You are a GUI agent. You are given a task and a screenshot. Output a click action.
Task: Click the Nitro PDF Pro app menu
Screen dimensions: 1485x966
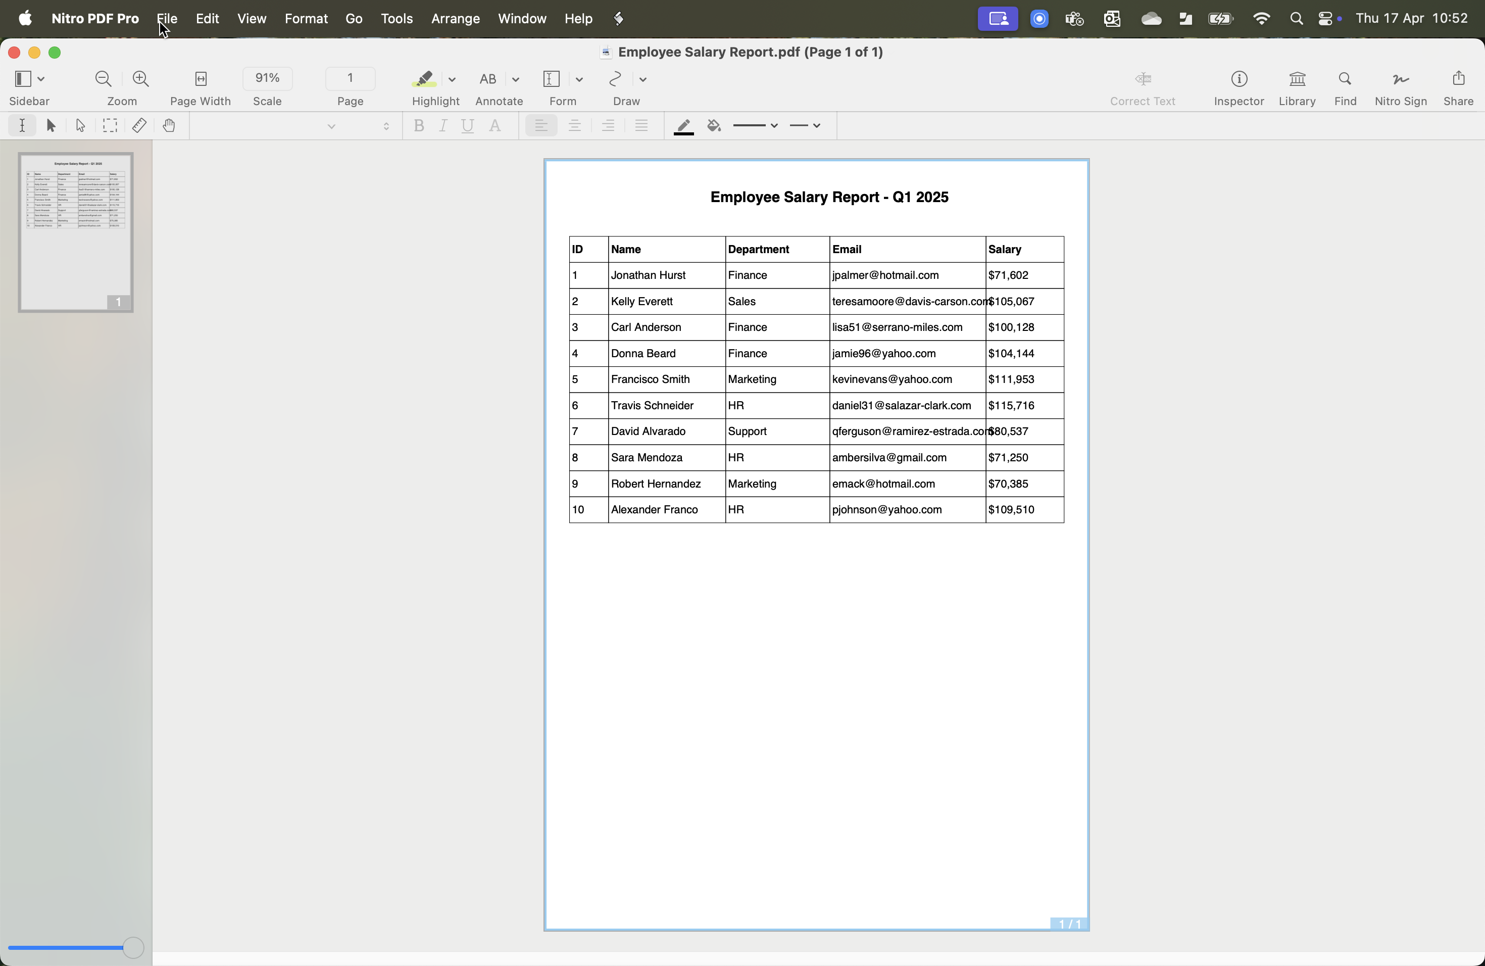(95, 19)
